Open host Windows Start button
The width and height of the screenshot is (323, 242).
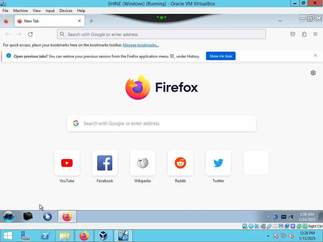8,236
